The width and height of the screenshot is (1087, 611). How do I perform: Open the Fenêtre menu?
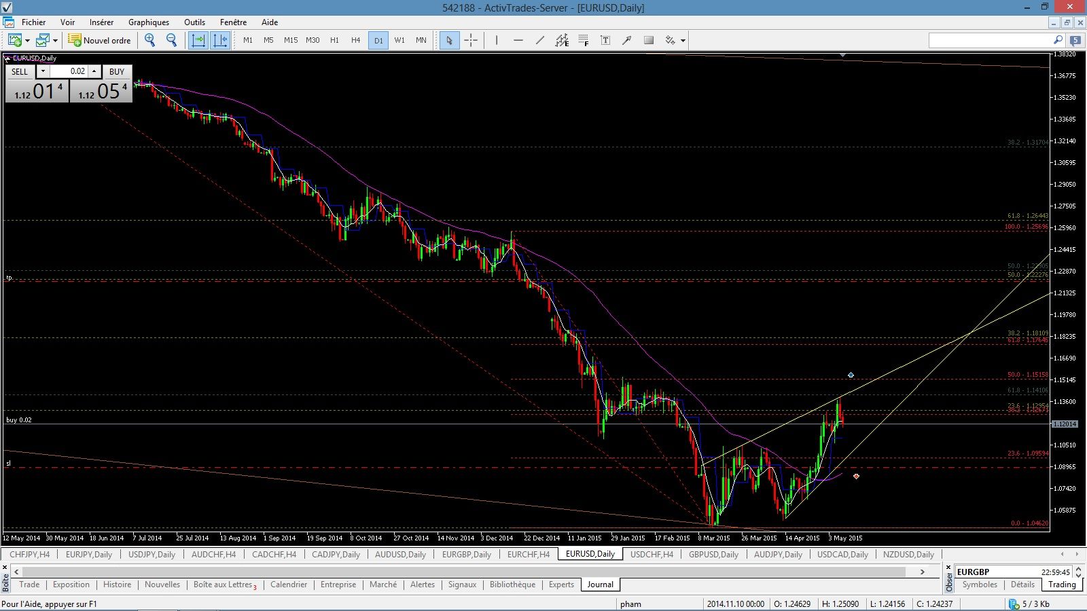[x=233, y=22]
